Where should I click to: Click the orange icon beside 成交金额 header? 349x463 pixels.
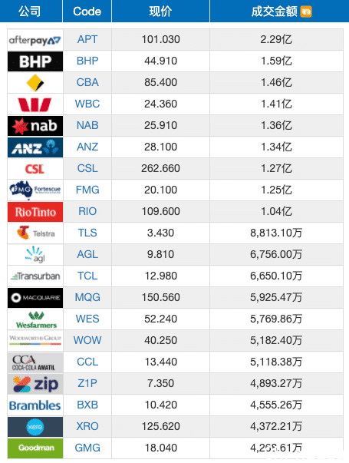click(306, 12)
